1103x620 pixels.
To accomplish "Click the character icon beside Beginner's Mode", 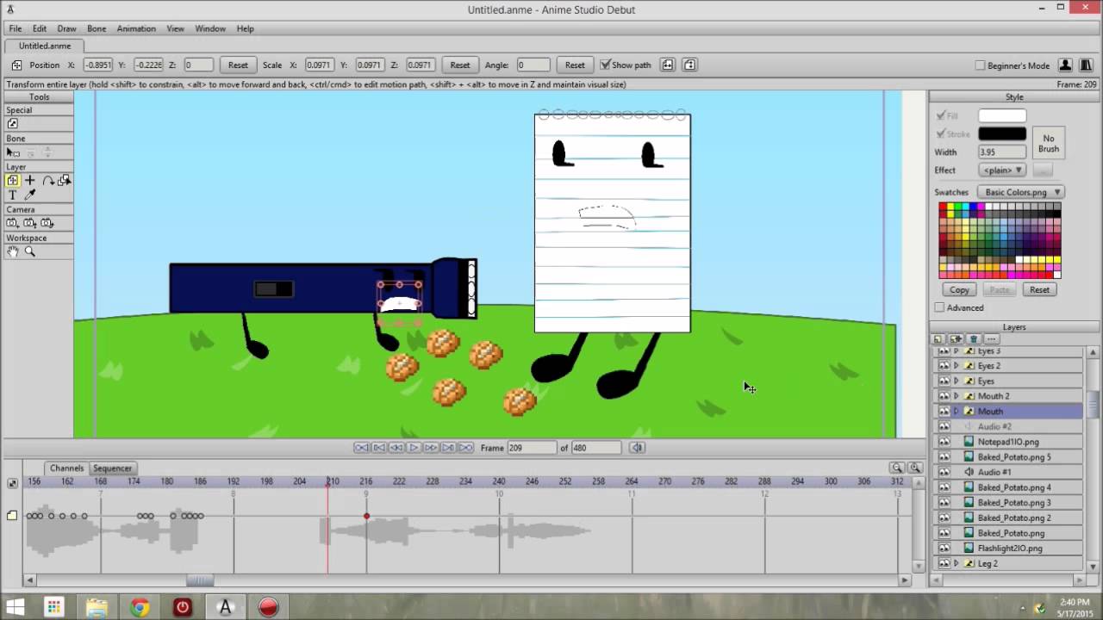I will tap(1065, 65).
